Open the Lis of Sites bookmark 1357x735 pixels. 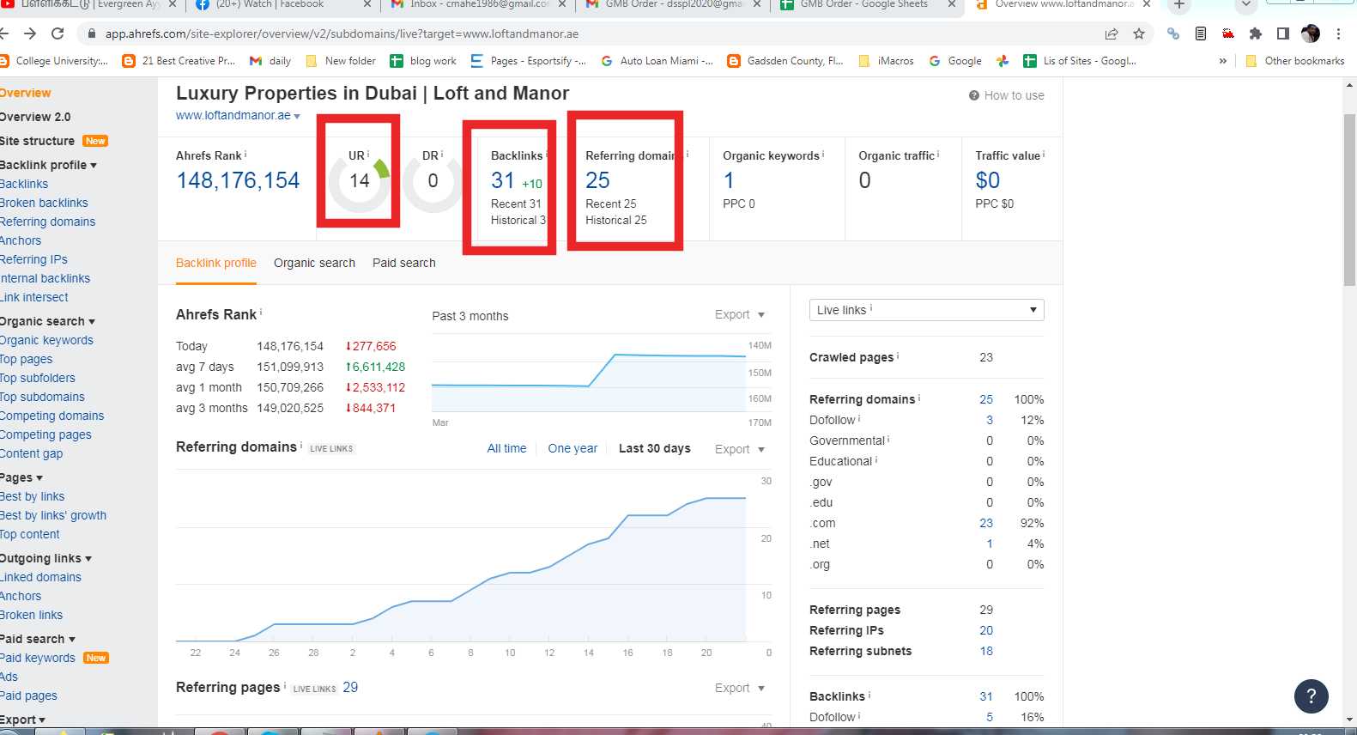click(1080, 61)
